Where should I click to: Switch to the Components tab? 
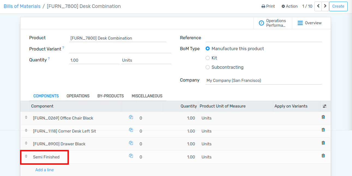pos(46,96)
